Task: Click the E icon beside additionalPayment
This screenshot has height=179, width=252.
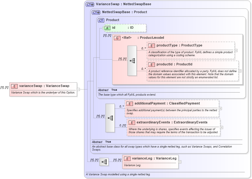Action: tap(129, 104)
